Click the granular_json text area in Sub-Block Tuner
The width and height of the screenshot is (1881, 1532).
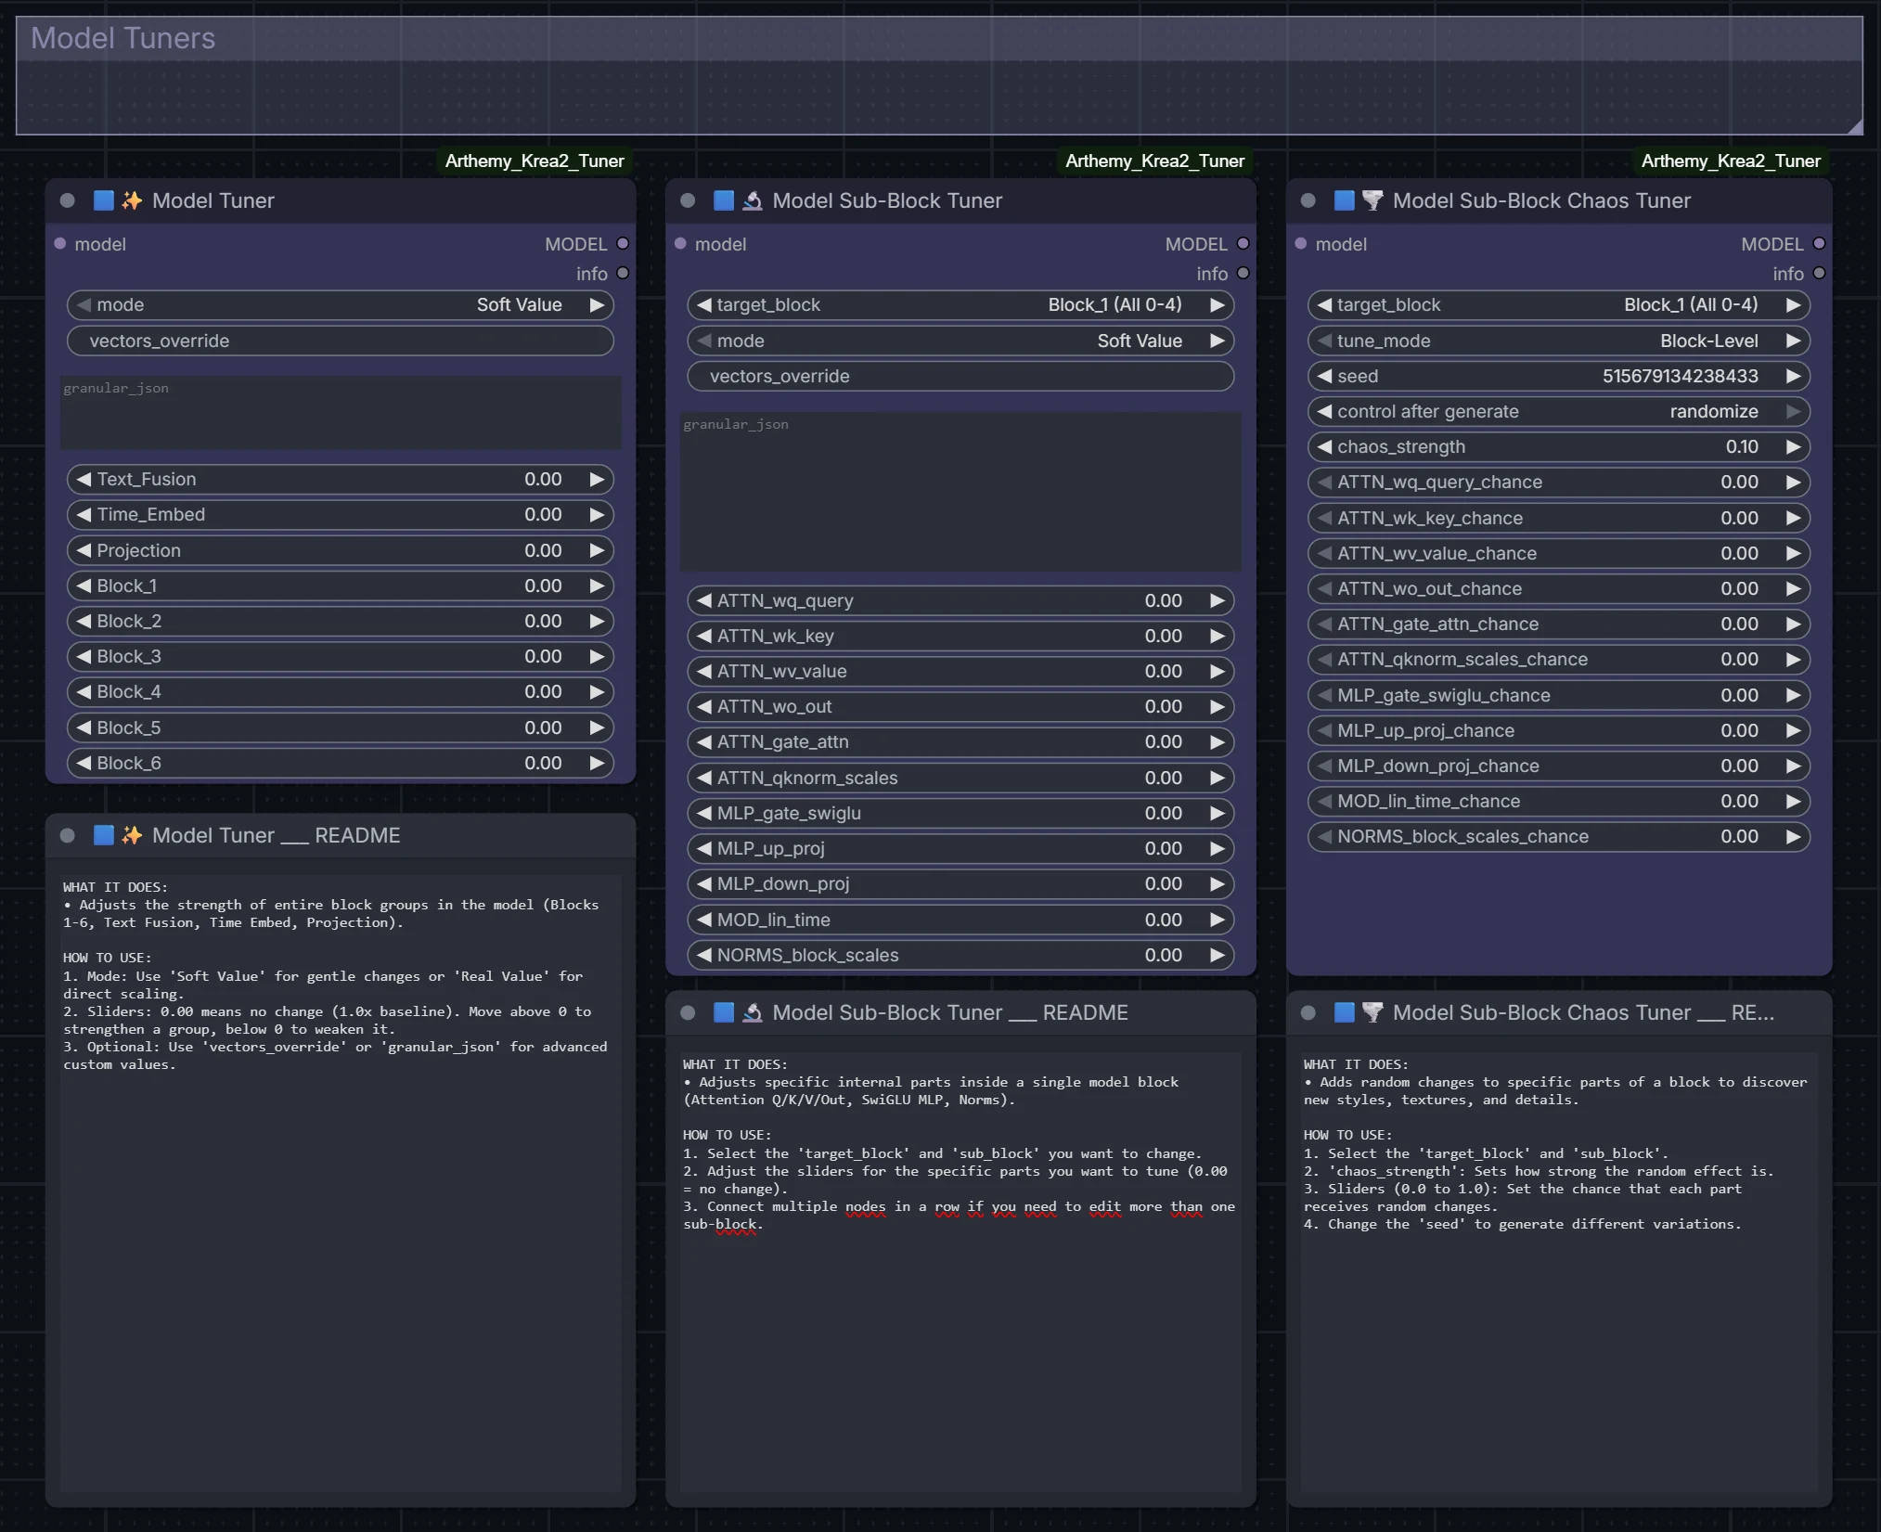(960, 492)
